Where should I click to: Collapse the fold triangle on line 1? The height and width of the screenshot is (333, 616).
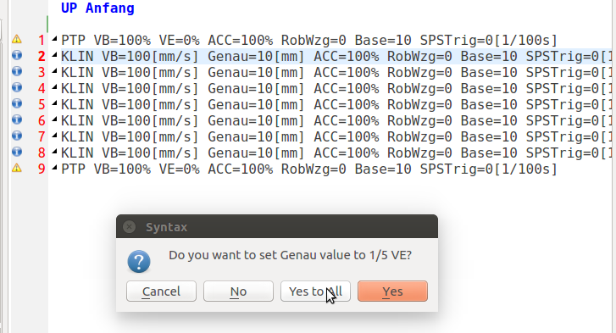[54, 38]
